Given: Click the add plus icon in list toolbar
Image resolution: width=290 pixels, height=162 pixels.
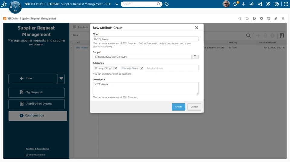Looking at the screenshot, I should [258, 36].
